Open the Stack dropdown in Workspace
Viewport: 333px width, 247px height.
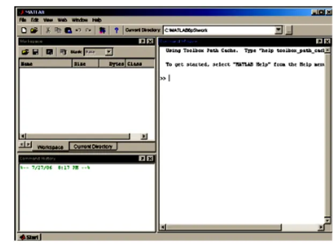click(x=109, y=52)
